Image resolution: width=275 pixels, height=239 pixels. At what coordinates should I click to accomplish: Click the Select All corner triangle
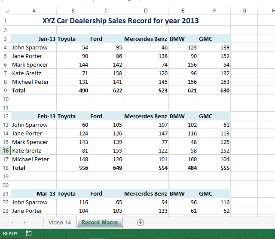[7, 11]
